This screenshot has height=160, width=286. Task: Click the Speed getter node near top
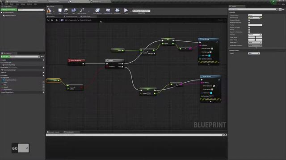(118, 50)
